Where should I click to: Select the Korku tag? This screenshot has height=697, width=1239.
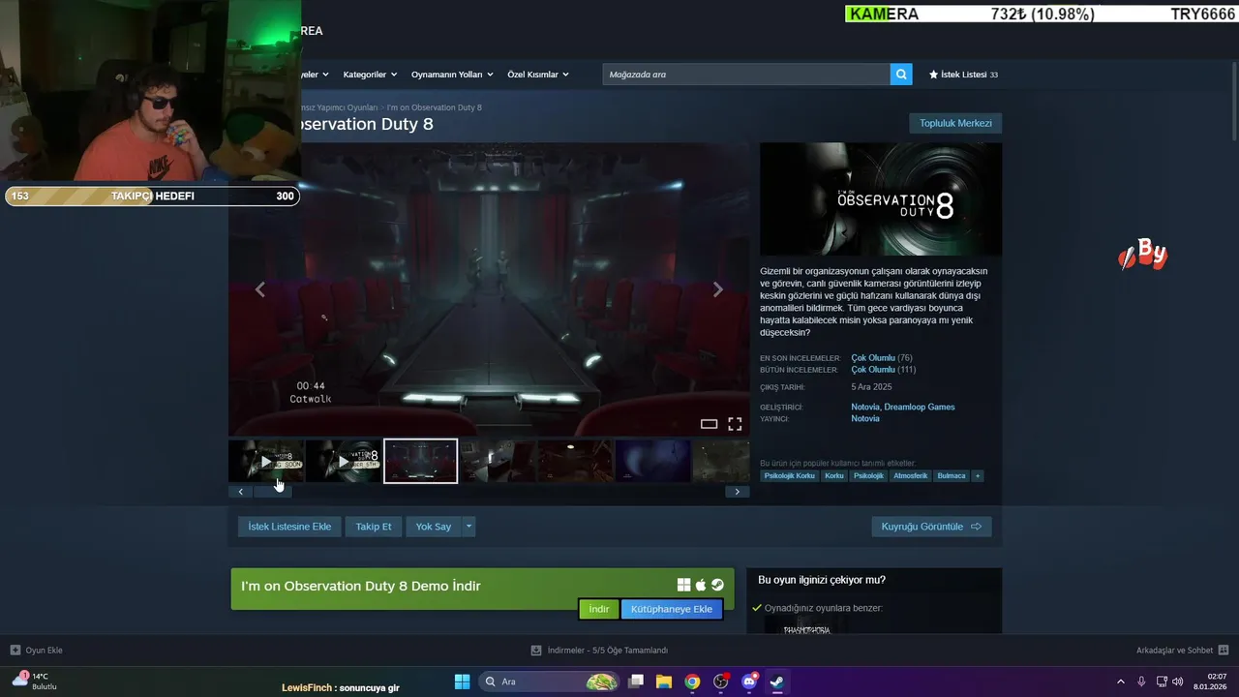coord(834,476)
